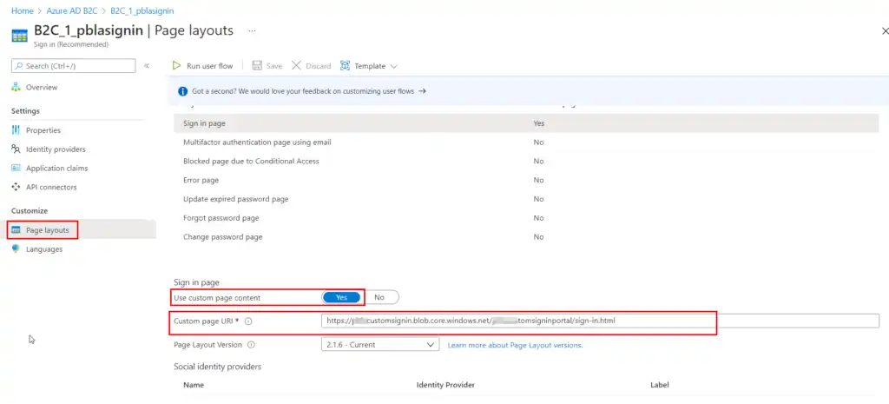Click B2C_1_pblasignin breadcrumb
889x404 pixels.
pos(142,10)
